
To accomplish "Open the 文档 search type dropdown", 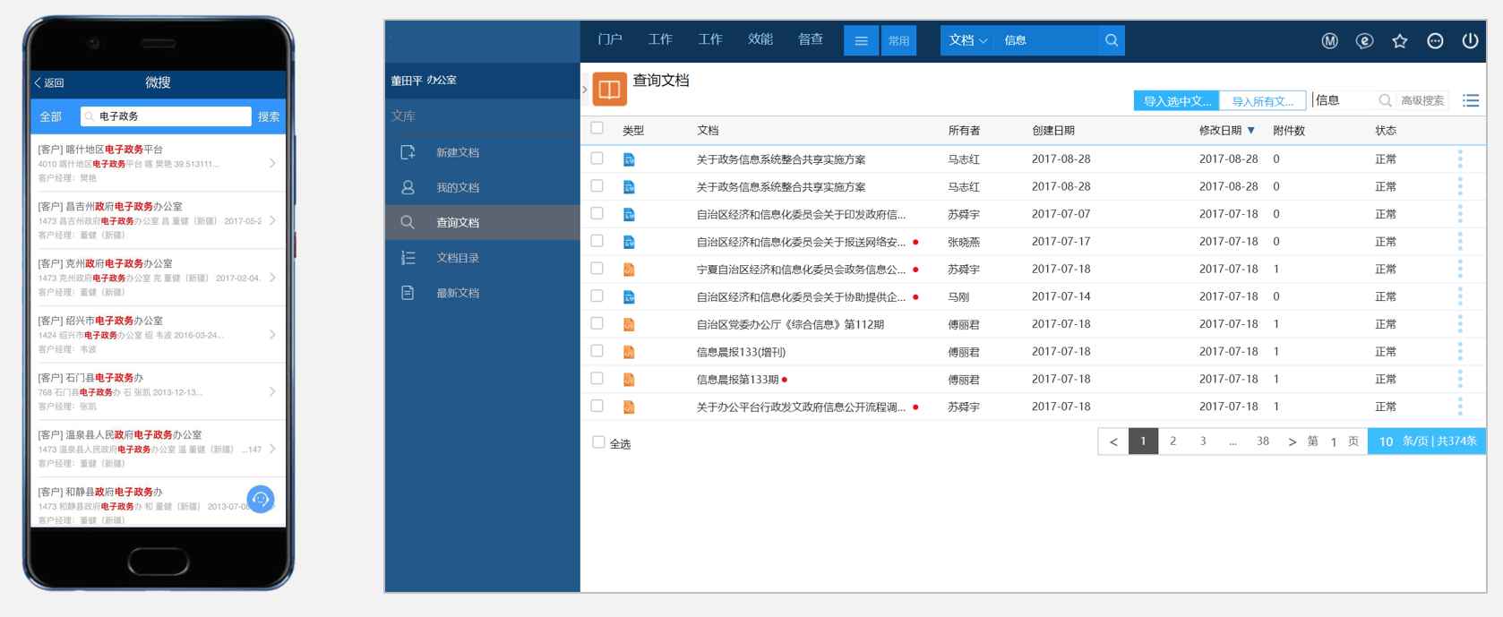I will click(967, 40).
